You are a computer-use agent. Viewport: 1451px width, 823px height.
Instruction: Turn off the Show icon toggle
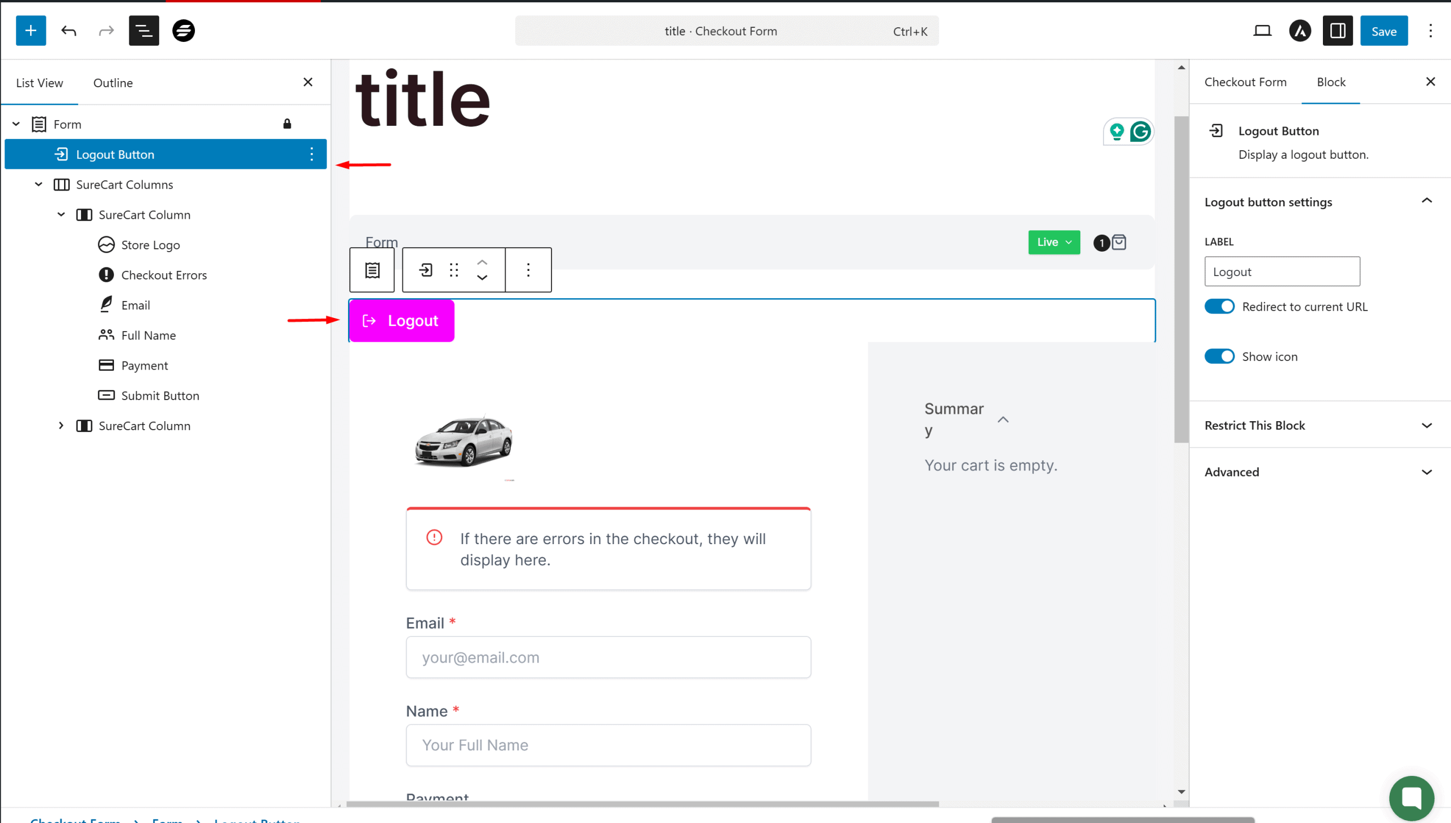click(x=1219, y=357)
